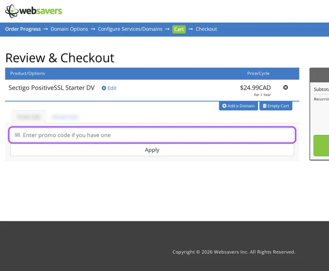Select the Cart step badge
Screen dimensions: 329x271
click(x=179, y=29)
